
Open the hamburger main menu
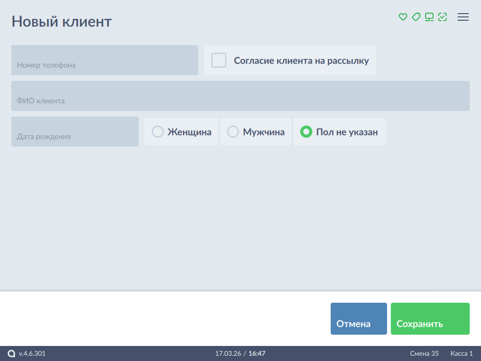pyautogui.click(x=463, y=17)
